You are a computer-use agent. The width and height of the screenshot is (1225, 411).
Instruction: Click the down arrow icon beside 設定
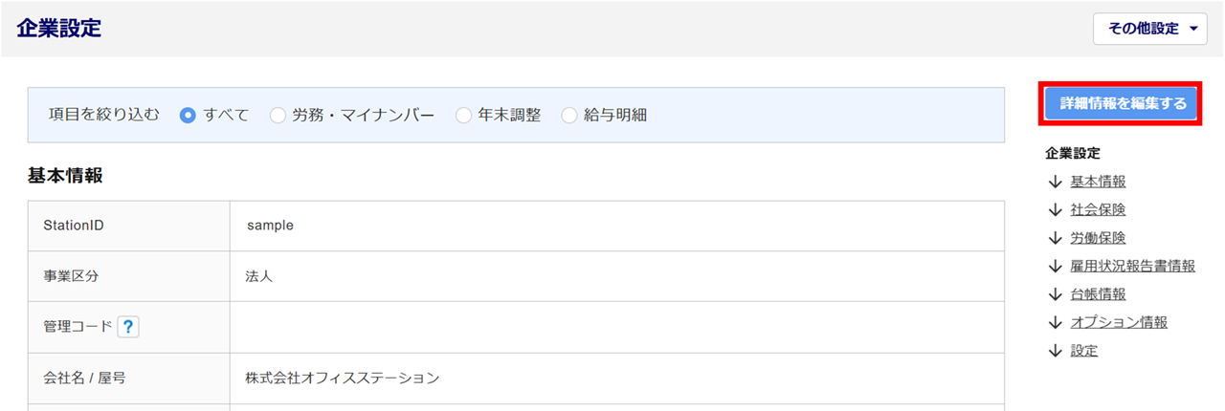point(1056,351)
